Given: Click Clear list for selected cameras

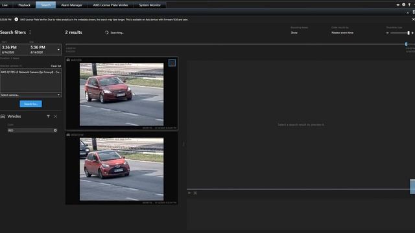Looking at the screenshot, I should point(56,66).
